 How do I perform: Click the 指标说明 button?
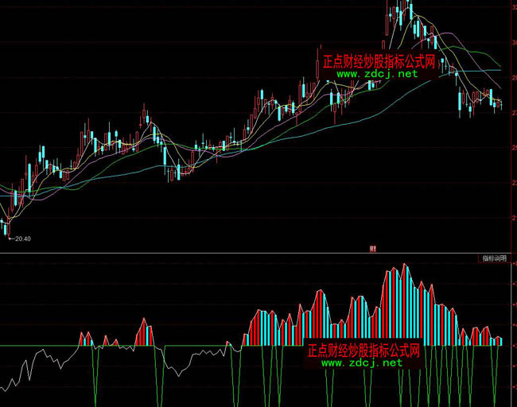point(493,258)
